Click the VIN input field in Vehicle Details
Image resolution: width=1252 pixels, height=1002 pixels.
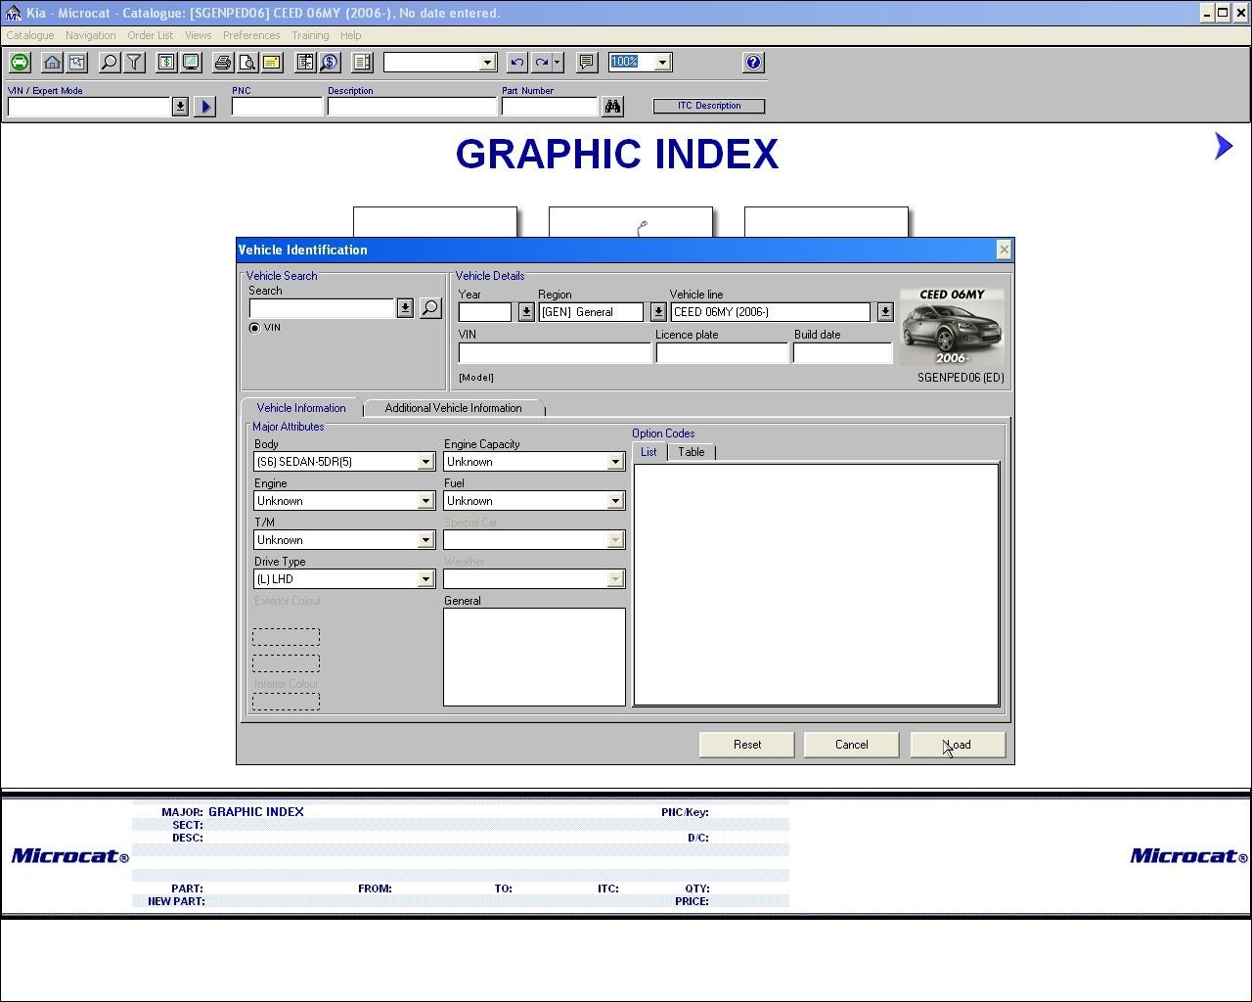(555, 353)
